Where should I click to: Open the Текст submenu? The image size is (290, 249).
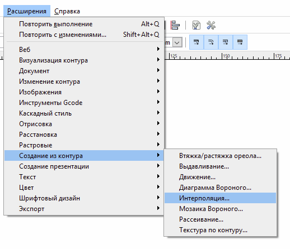[x=84, y=177]
